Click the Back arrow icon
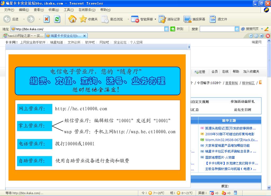Viewport: 271px width, 196px height. [x=7, y=19]
